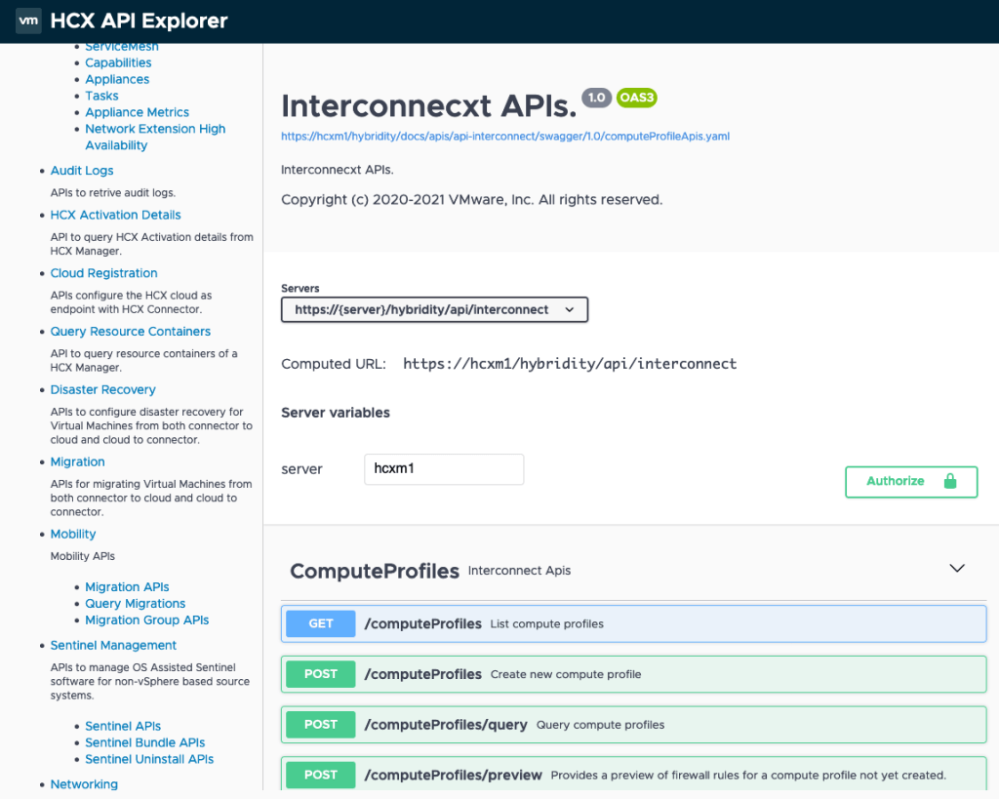Viewport: 999px width, 799px height.
Task: Select Sentinel Bundle APIs link
Action: point(144,743)
